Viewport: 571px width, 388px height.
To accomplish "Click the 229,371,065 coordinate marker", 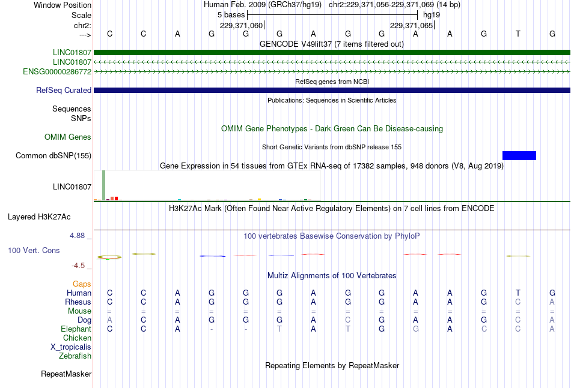I will coord(412,25).
